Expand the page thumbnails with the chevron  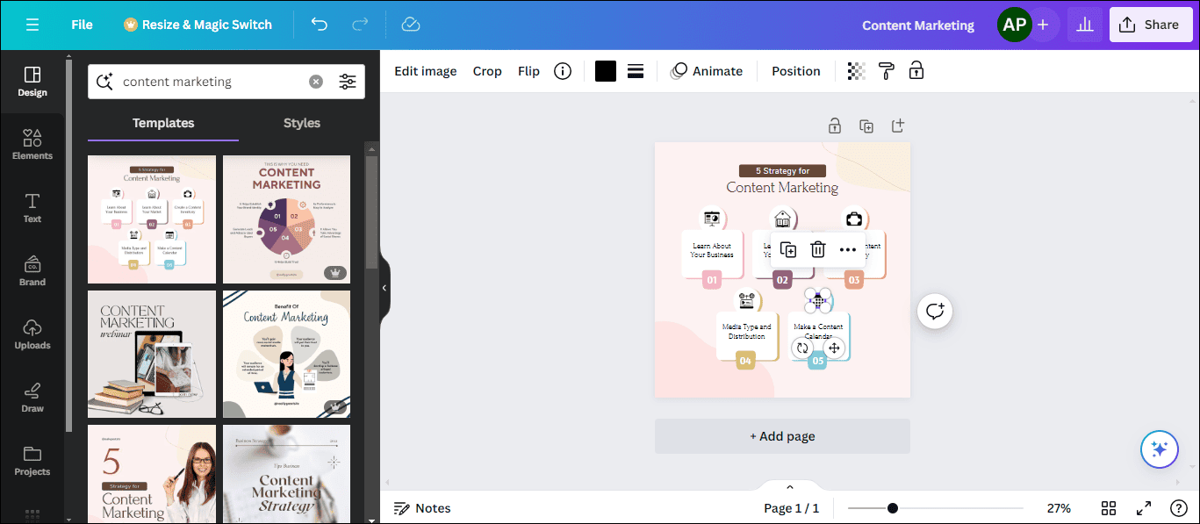point(789,487)
